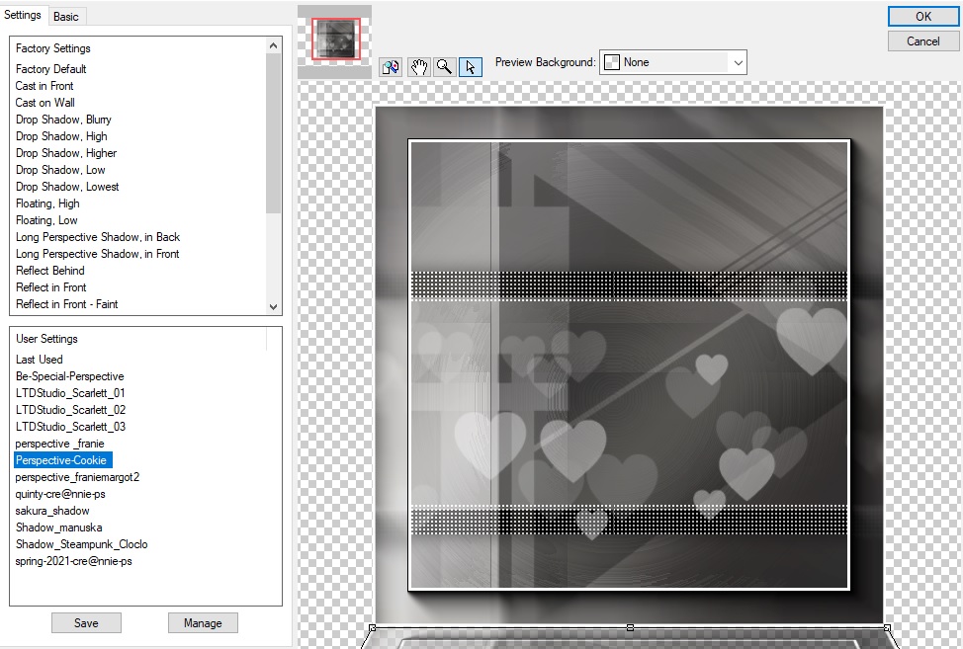The width and height of the screenshot is (963, 649).
Task: Select the Reflect in Front - Faint preset
Action: coord(67,303)
